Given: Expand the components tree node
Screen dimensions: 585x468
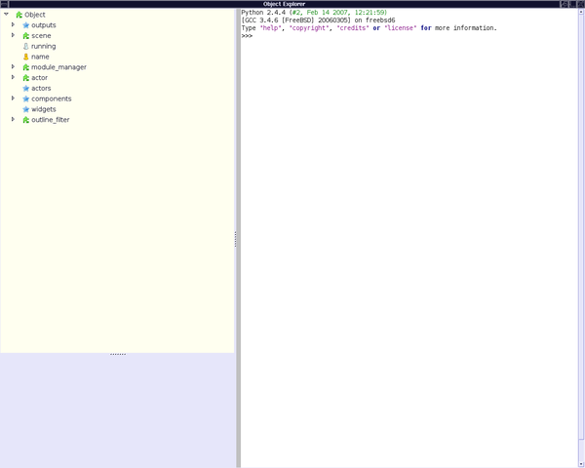Looking at the screenshot, I should click(13, 98).
